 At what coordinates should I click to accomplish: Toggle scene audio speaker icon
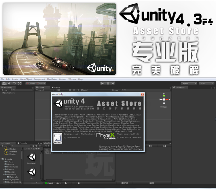tap(78, 90)
